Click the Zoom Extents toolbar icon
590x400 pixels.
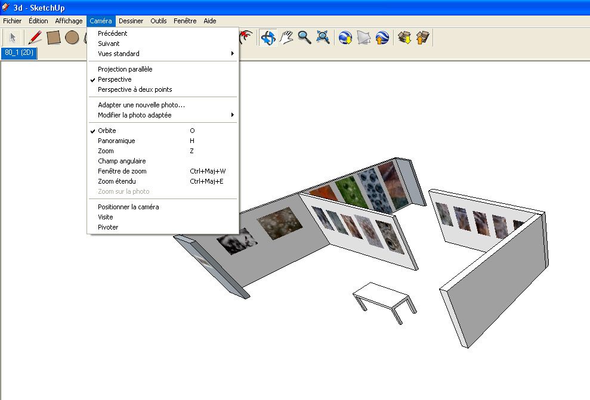pyautogui.click(x=323, y=38)
